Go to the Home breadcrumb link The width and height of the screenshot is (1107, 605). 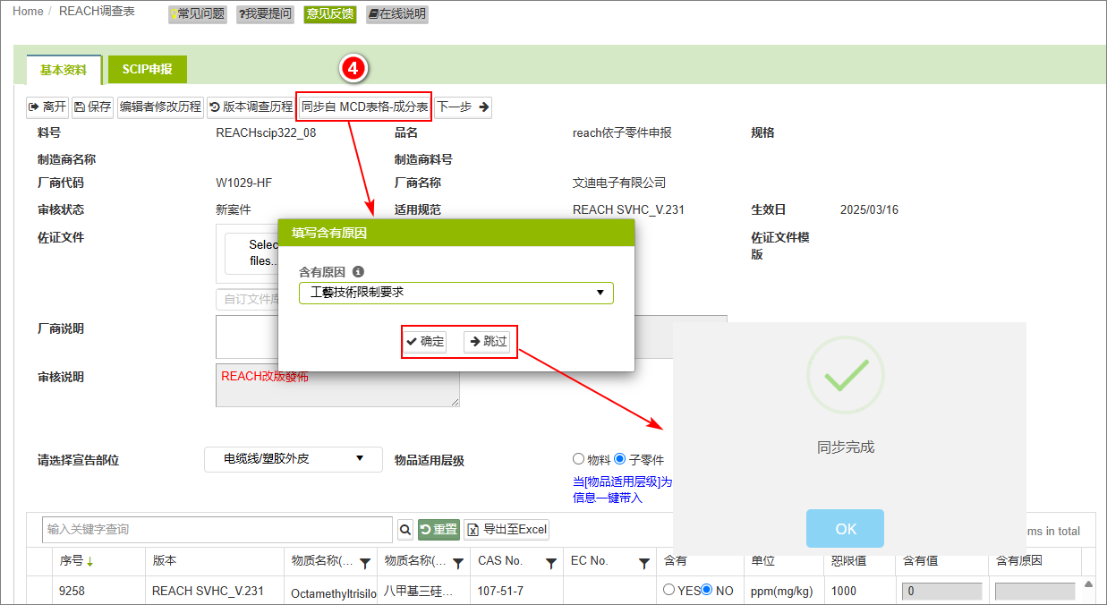(28, 12)
